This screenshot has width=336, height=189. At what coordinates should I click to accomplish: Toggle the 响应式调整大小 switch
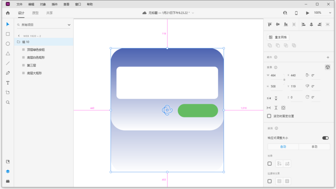[325, 138]
